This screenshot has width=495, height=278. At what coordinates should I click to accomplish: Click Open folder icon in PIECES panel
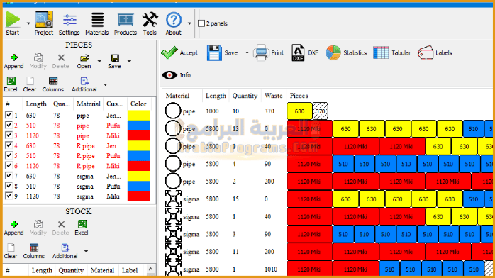(x=84, y=58)
